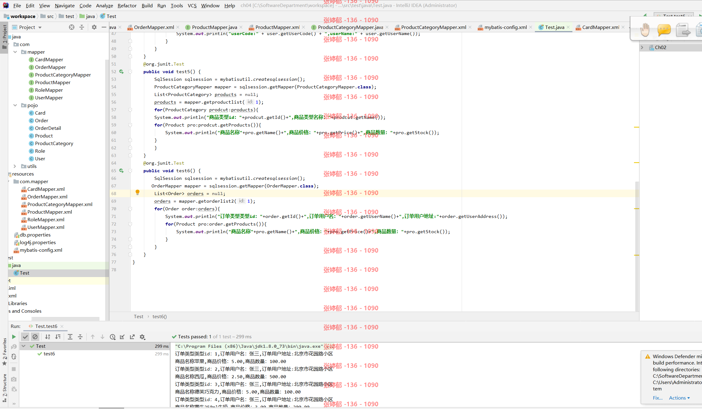The width and height of the screenshot is (702, 409).
Task: Click Fix... in Windows Defender notification
Action: (x=657, y=398)
